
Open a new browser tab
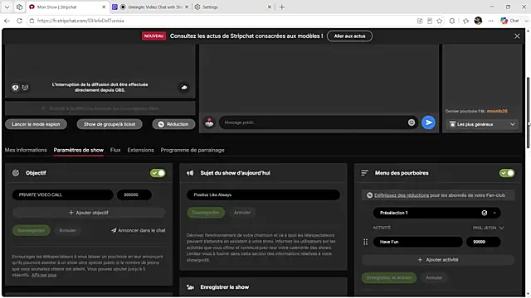(282, 7)
